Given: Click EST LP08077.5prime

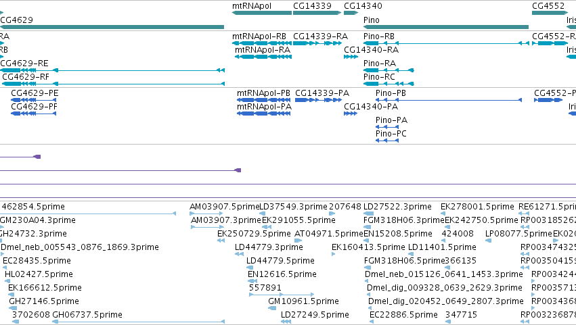Looking at the screenshot, I should pyautogui.click(x=518, y=234).
